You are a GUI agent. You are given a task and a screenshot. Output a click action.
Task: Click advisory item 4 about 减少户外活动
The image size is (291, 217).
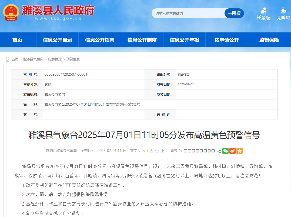[53, 213]
